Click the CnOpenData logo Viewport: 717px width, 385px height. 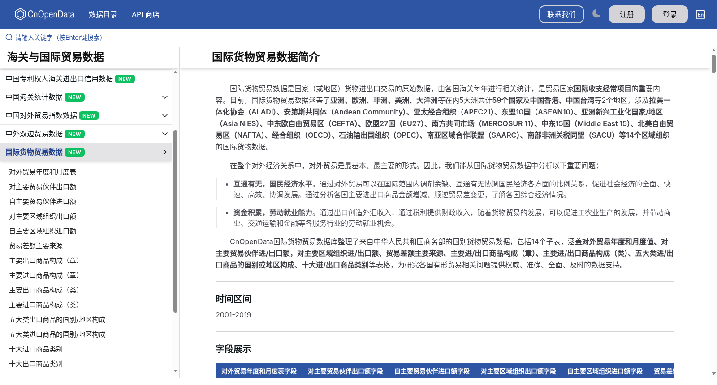coord(44,14)
